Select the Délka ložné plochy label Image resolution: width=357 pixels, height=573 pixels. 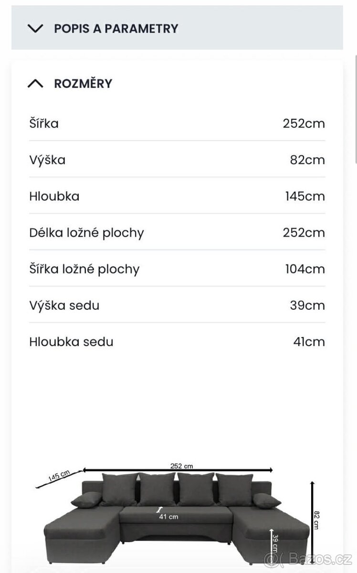click(x=86, y=233)
